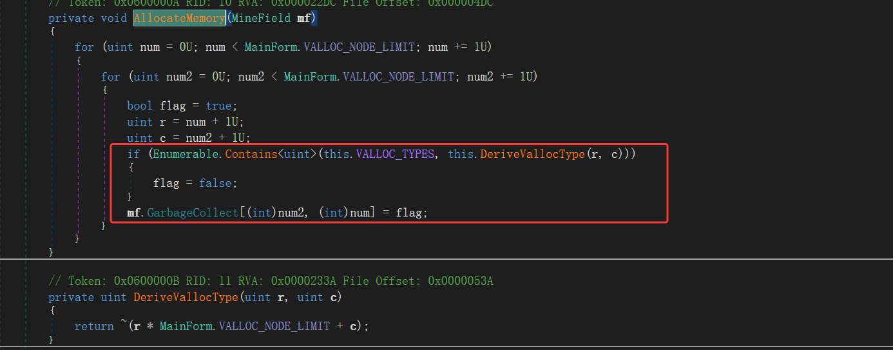Click MainForm in the return statement
Image resolution: width=893 pixels, height=350 pixels.
pyautogui.click(x=186, y=326)
